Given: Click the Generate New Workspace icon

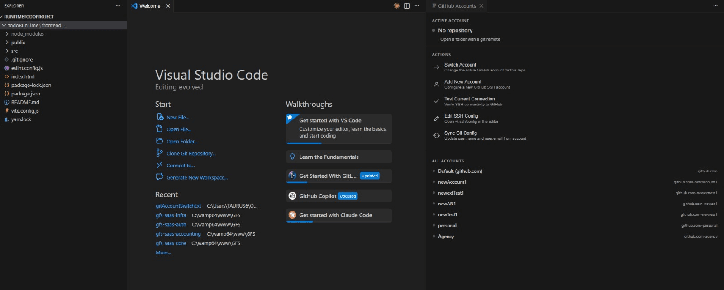Looking at the screenshot, I should click(x=159, y=176).
